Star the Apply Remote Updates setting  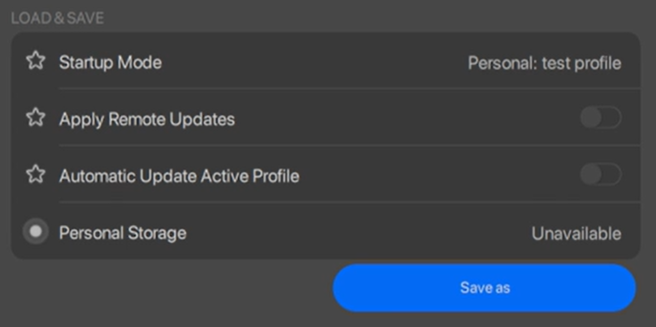(36, 118)
